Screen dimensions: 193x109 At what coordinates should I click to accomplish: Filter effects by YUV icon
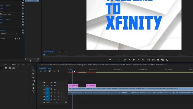tap(14, 68)
